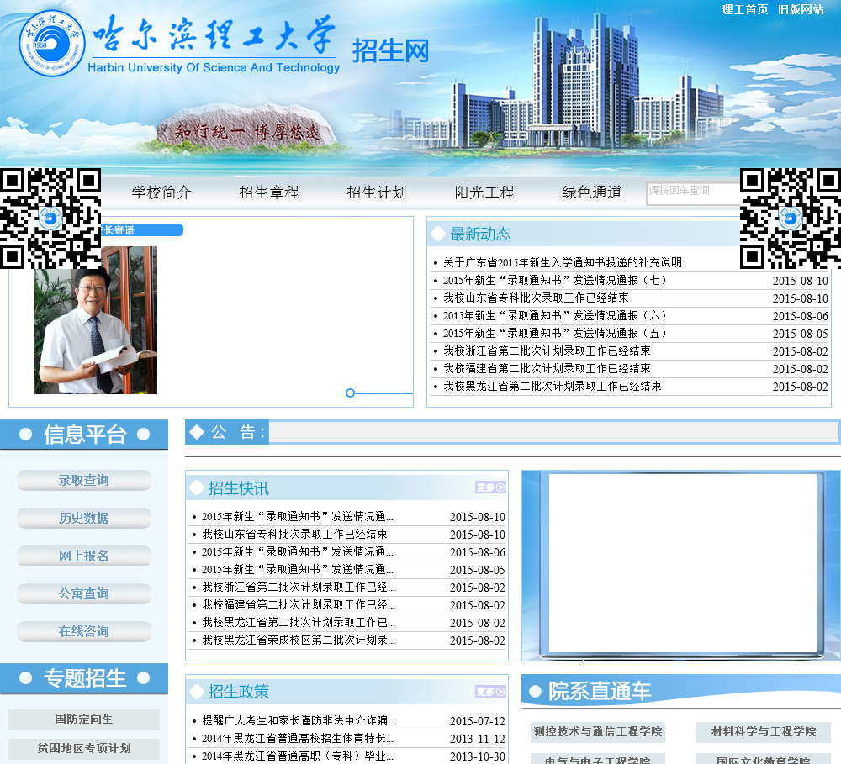Viewport: 841px width, 764px height.
Task: Open 最新动态 item 发送情况通报（五）
Action: pyautogui.click(x=554, y=334)
